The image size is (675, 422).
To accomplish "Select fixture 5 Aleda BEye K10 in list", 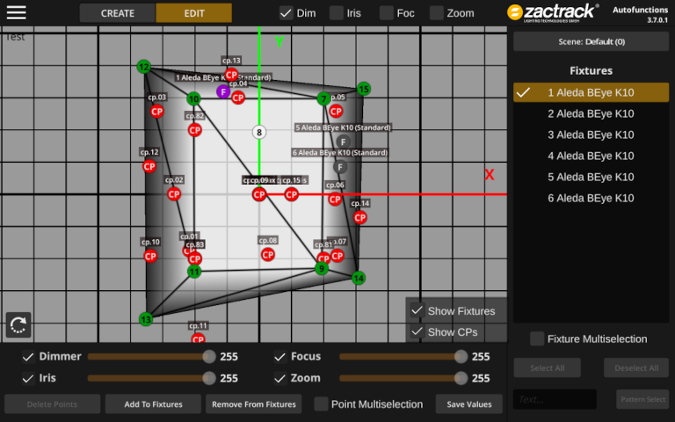I will pos(591,177).
